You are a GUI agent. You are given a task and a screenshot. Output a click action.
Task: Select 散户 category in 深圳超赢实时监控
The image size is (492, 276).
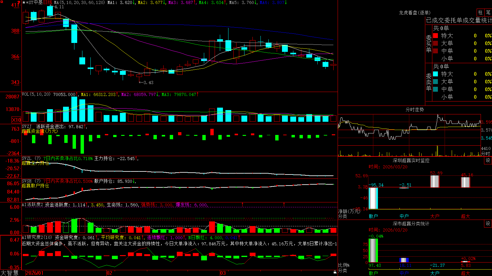373,216
